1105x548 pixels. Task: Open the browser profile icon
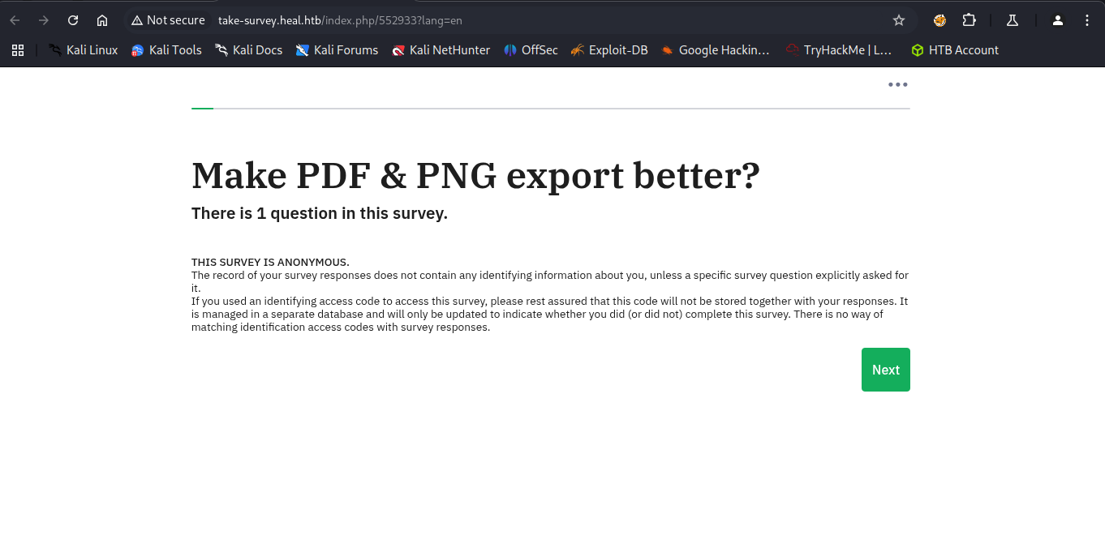pyautogui.click(x=1057, y=20)
